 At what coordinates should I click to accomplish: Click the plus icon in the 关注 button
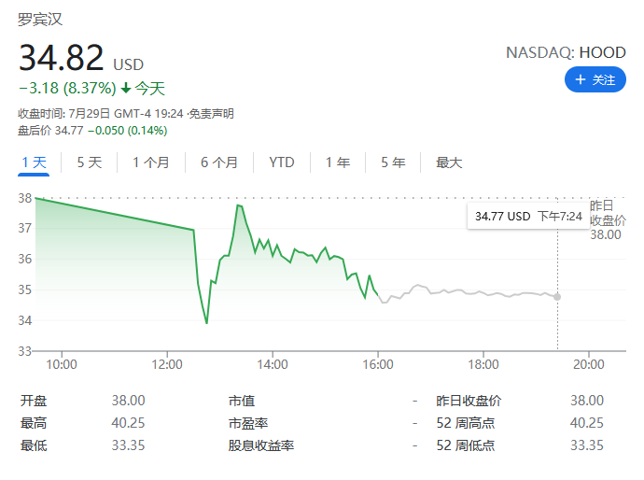tap(580, 80)
